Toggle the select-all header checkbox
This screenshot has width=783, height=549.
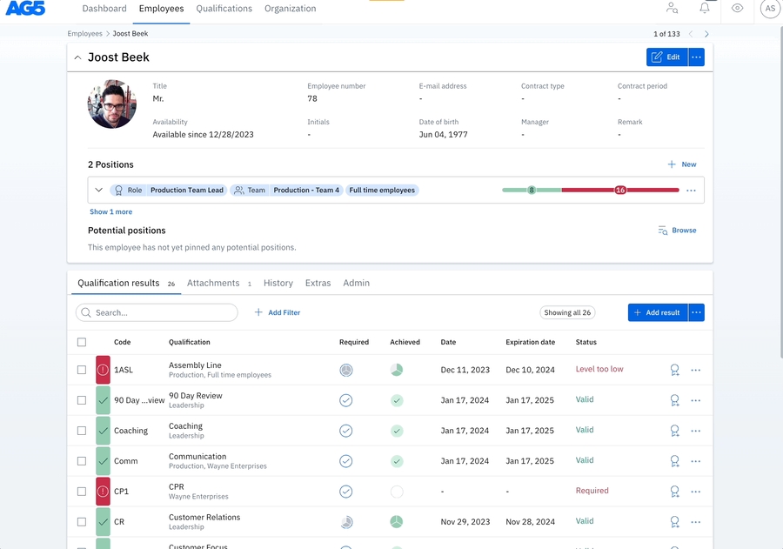pyautogui.click(x=82, y=342)
